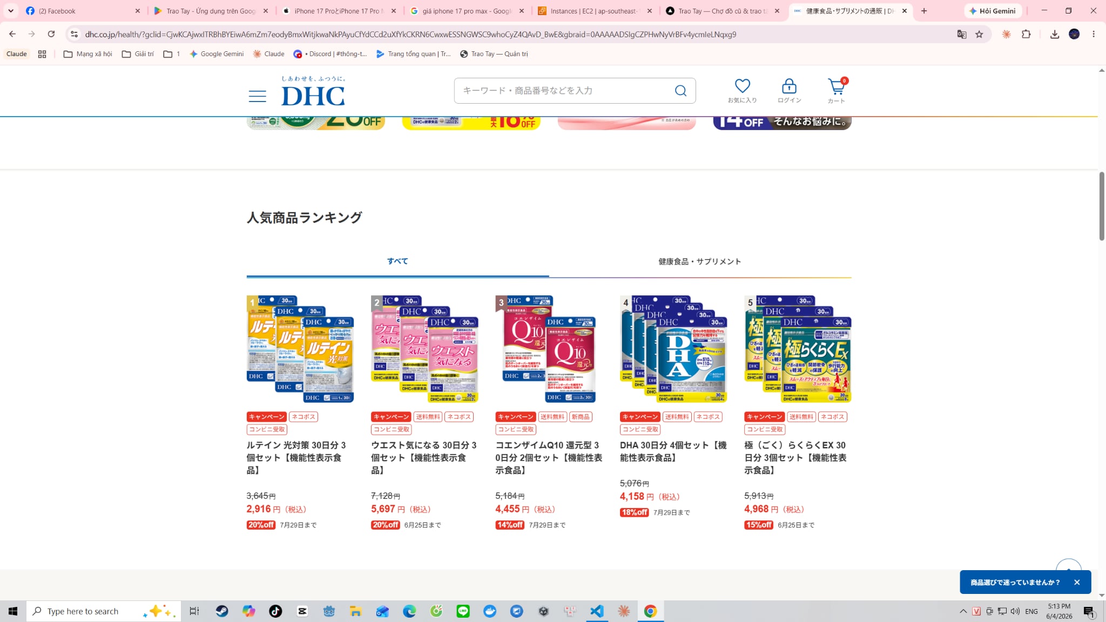Viewport: 1106px width, 622px height.
Task: Click the page vertical scrollbar thumb
Action: [1102, 206]
